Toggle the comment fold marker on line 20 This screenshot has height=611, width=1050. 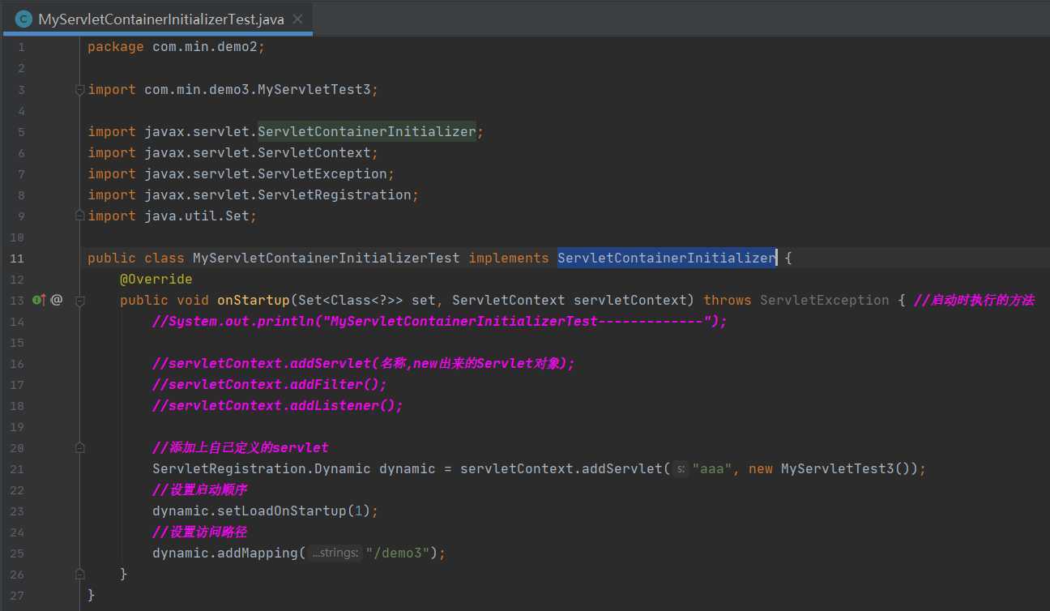point(80,447)
